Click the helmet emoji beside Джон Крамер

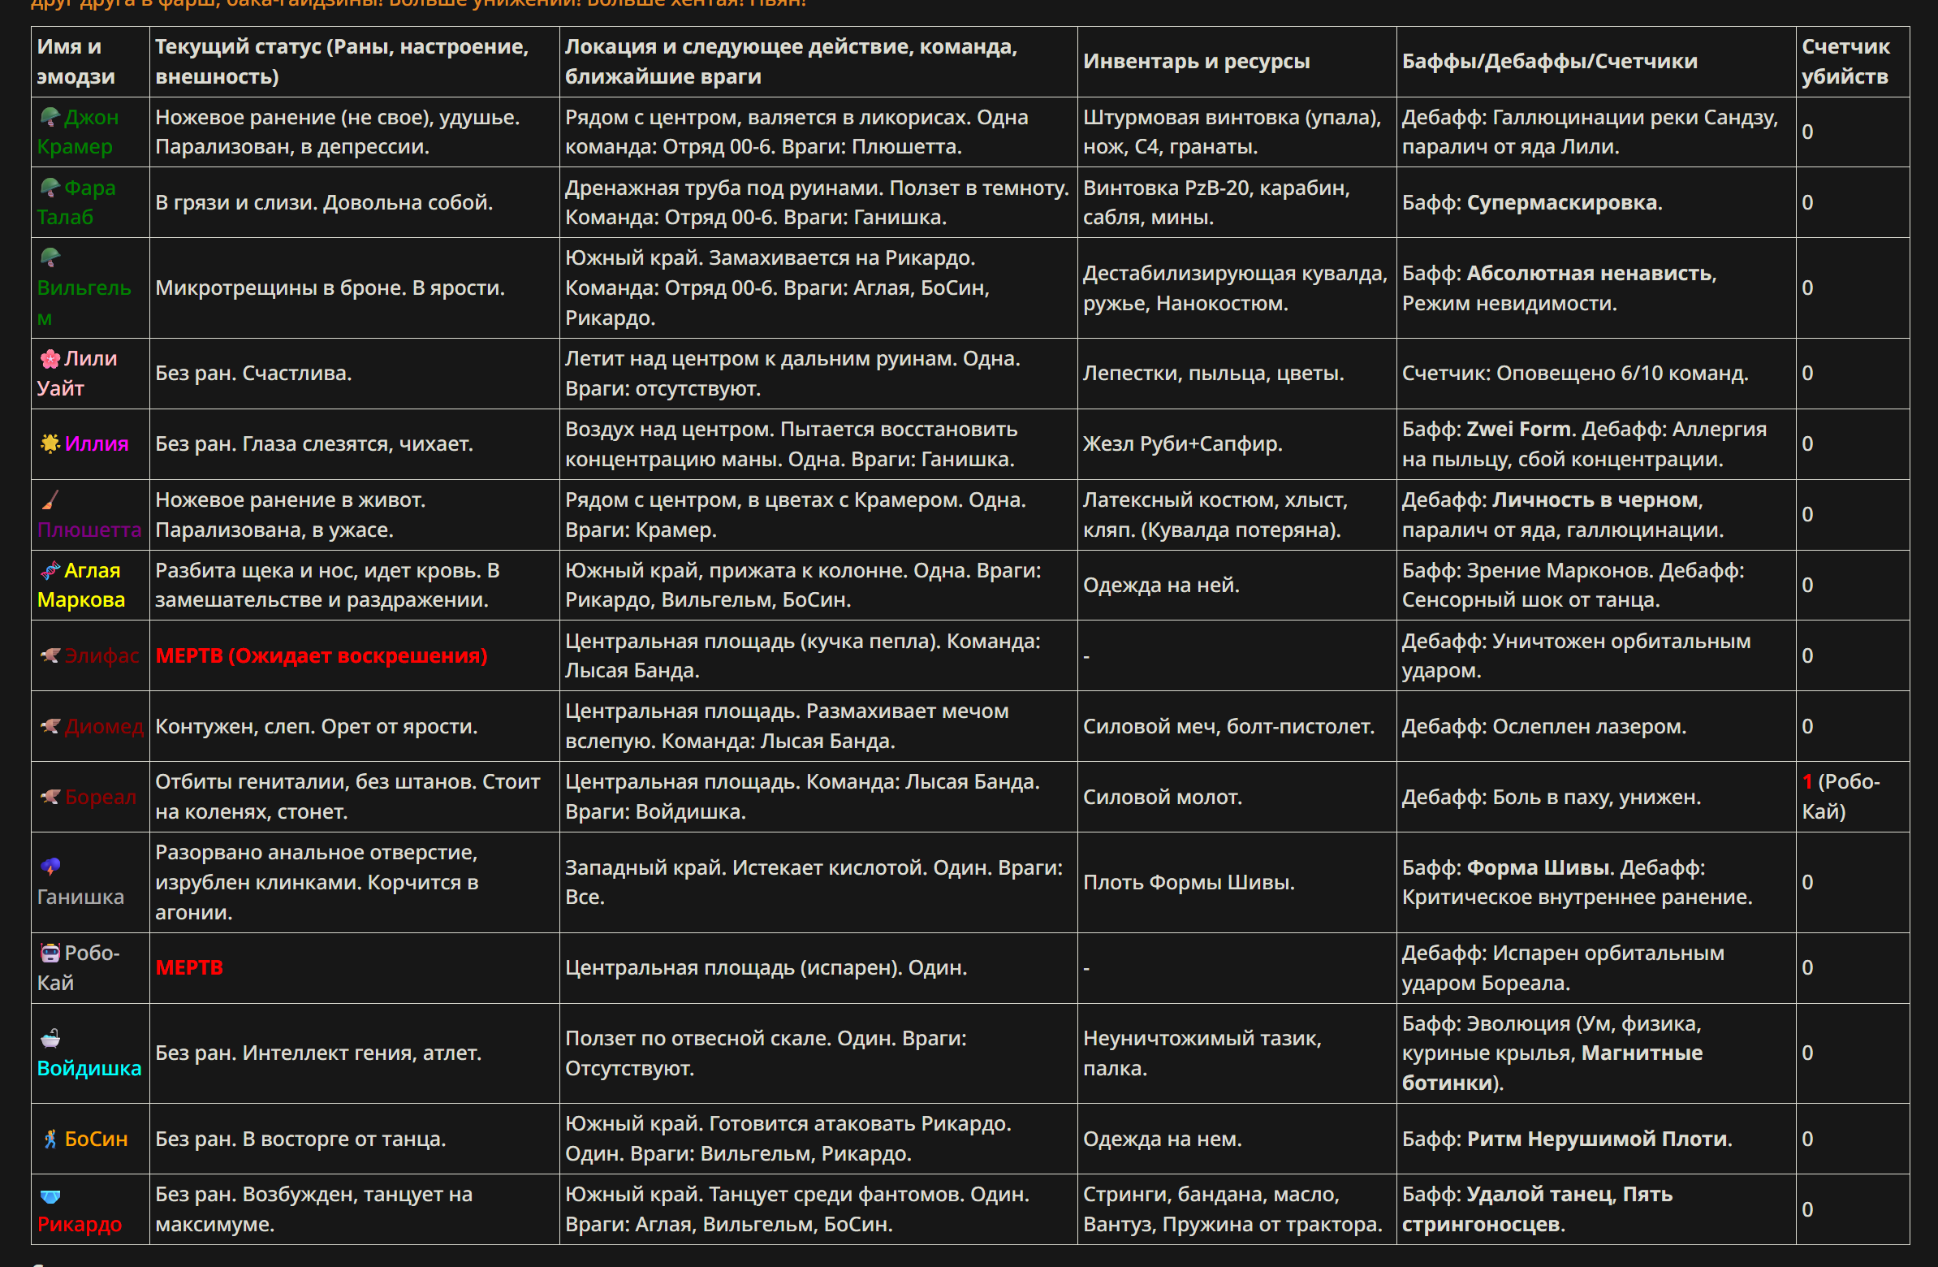50,117
